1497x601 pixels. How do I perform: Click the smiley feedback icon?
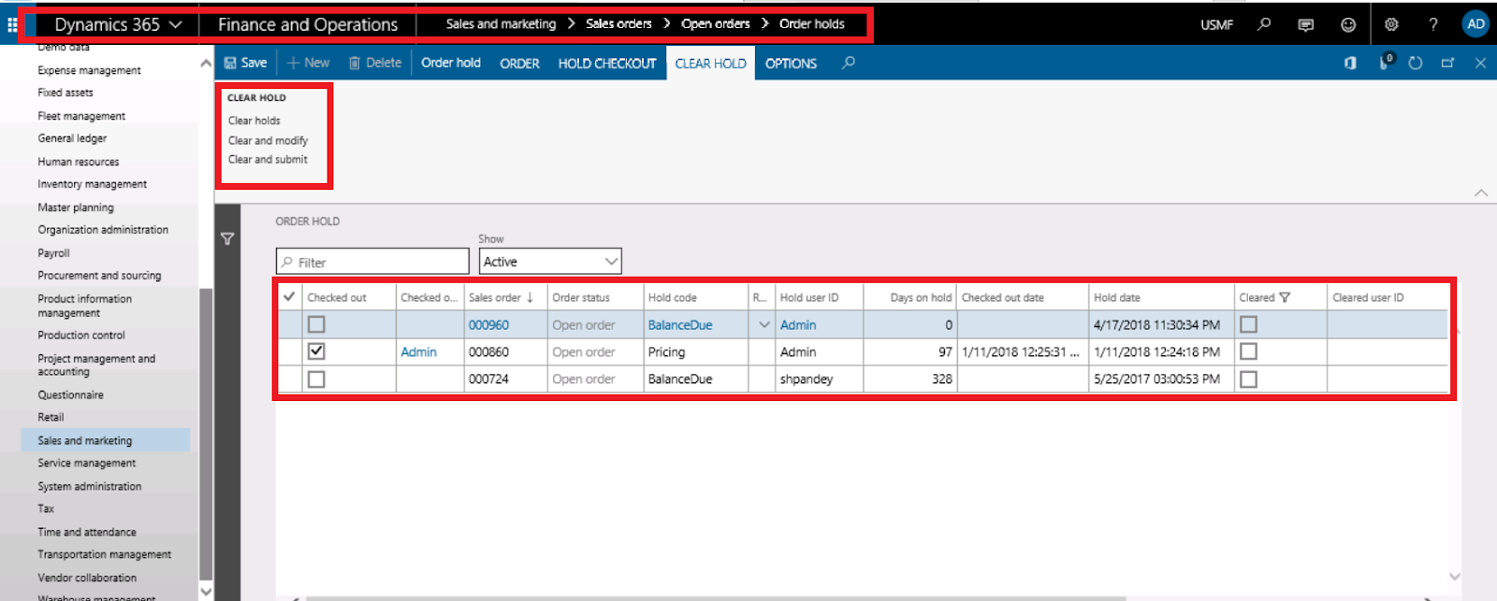pyautogui.click(x=1348, y=25)
